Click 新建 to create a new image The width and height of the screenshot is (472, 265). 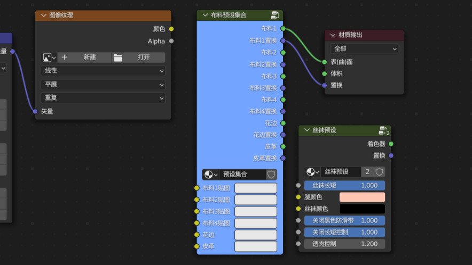point(84,57)
